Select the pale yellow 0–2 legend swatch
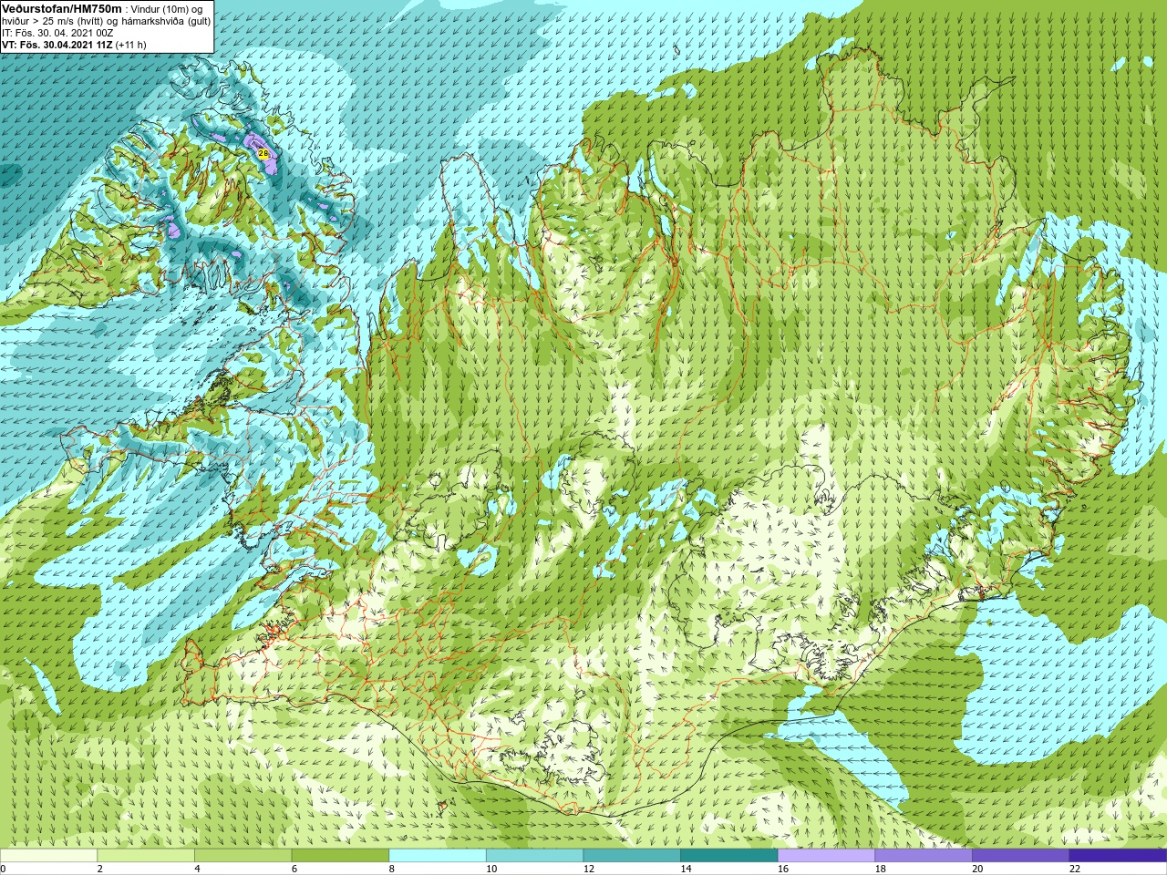 (x=48, y=855)
